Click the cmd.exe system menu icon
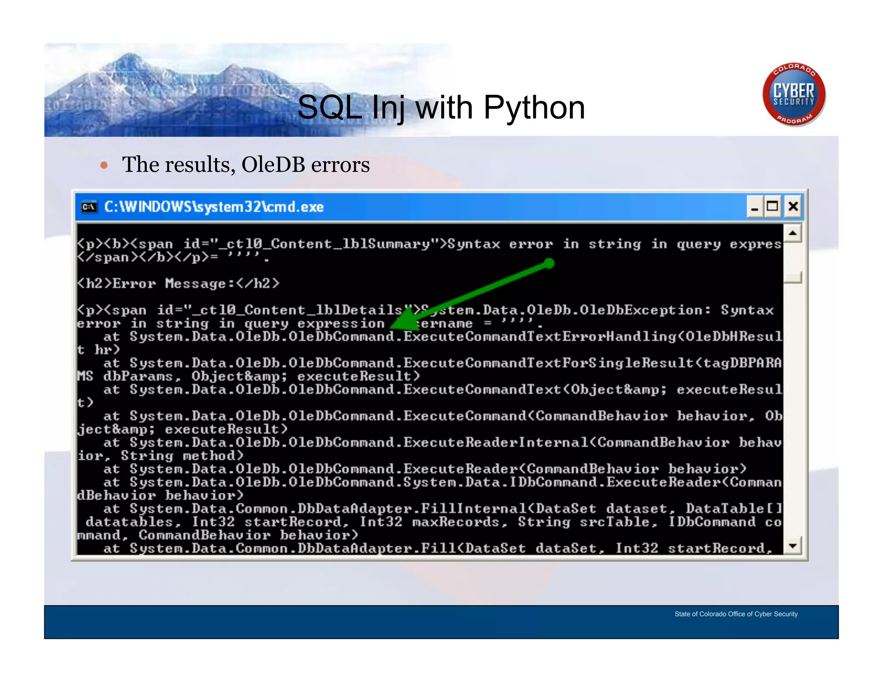This screenshot has width=883, height=682. tap(89, 207)
